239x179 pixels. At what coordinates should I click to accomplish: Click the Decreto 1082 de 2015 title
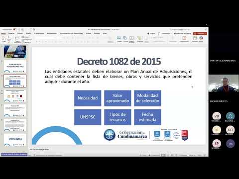119,62
